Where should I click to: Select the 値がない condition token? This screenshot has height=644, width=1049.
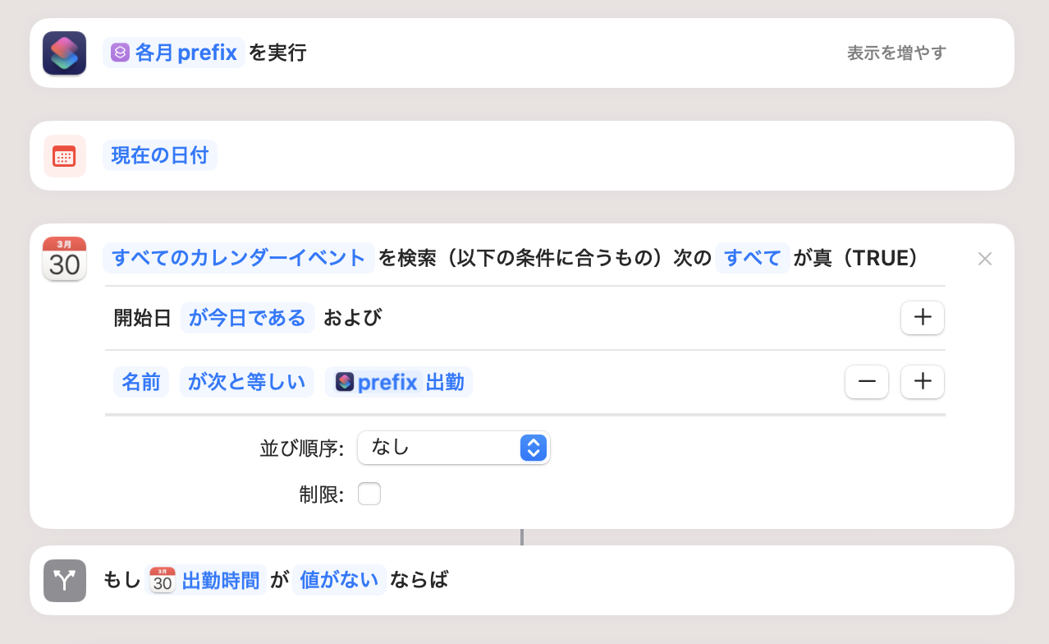click(x=339, y=580)
